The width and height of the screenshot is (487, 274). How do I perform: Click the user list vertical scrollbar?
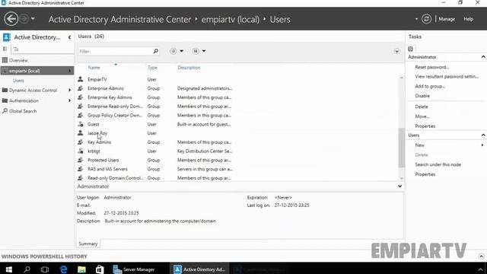401,147
